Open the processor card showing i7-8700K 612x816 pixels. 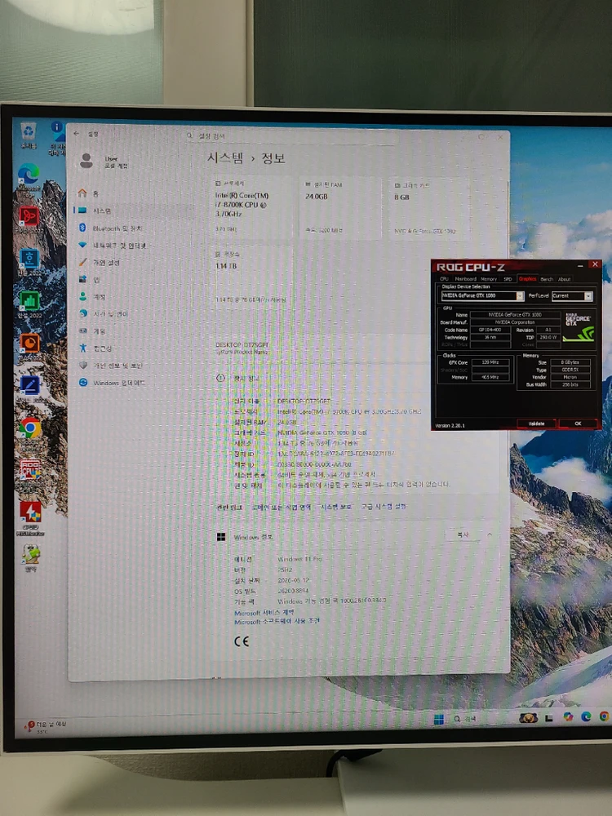pyautogui.click(x=252, y=207)
